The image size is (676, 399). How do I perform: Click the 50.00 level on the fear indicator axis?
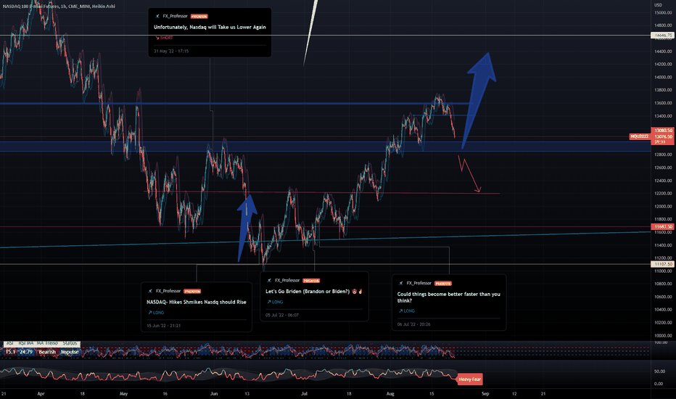coord(659,371)
